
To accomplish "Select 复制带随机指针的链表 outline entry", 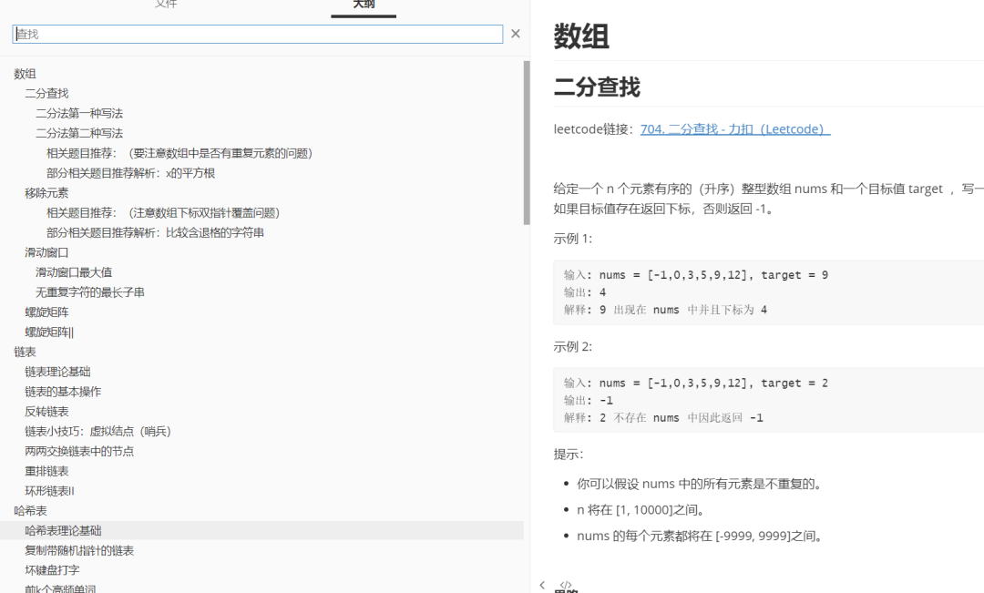I will 79,550.
